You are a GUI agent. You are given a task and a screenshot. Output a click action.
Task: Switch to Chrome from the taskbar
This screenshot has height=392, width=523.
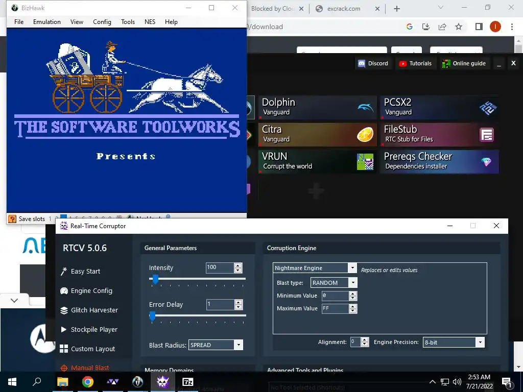pyautogui.click(x=87, y=382)
